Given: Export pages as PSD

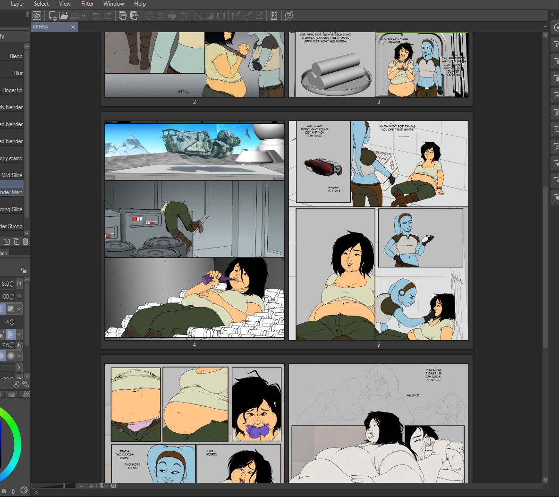Looking at the screenshot, I should pos(135,16).
